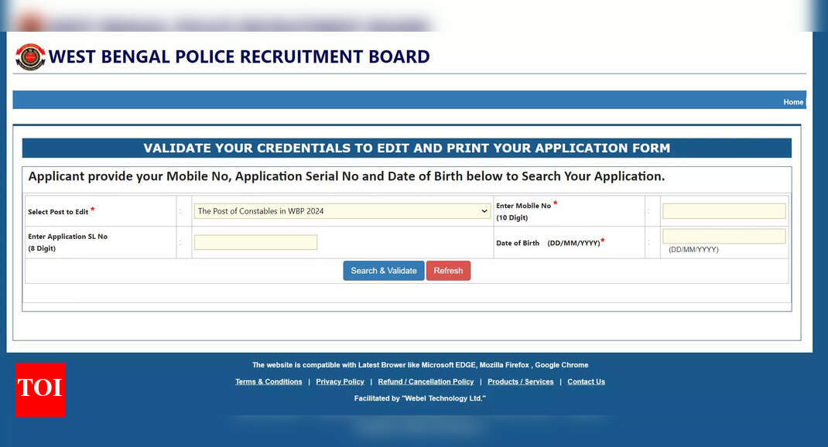Viewport: 828px width, 447px height.
Task: Click the Application SL No input box
Action: 255,242
